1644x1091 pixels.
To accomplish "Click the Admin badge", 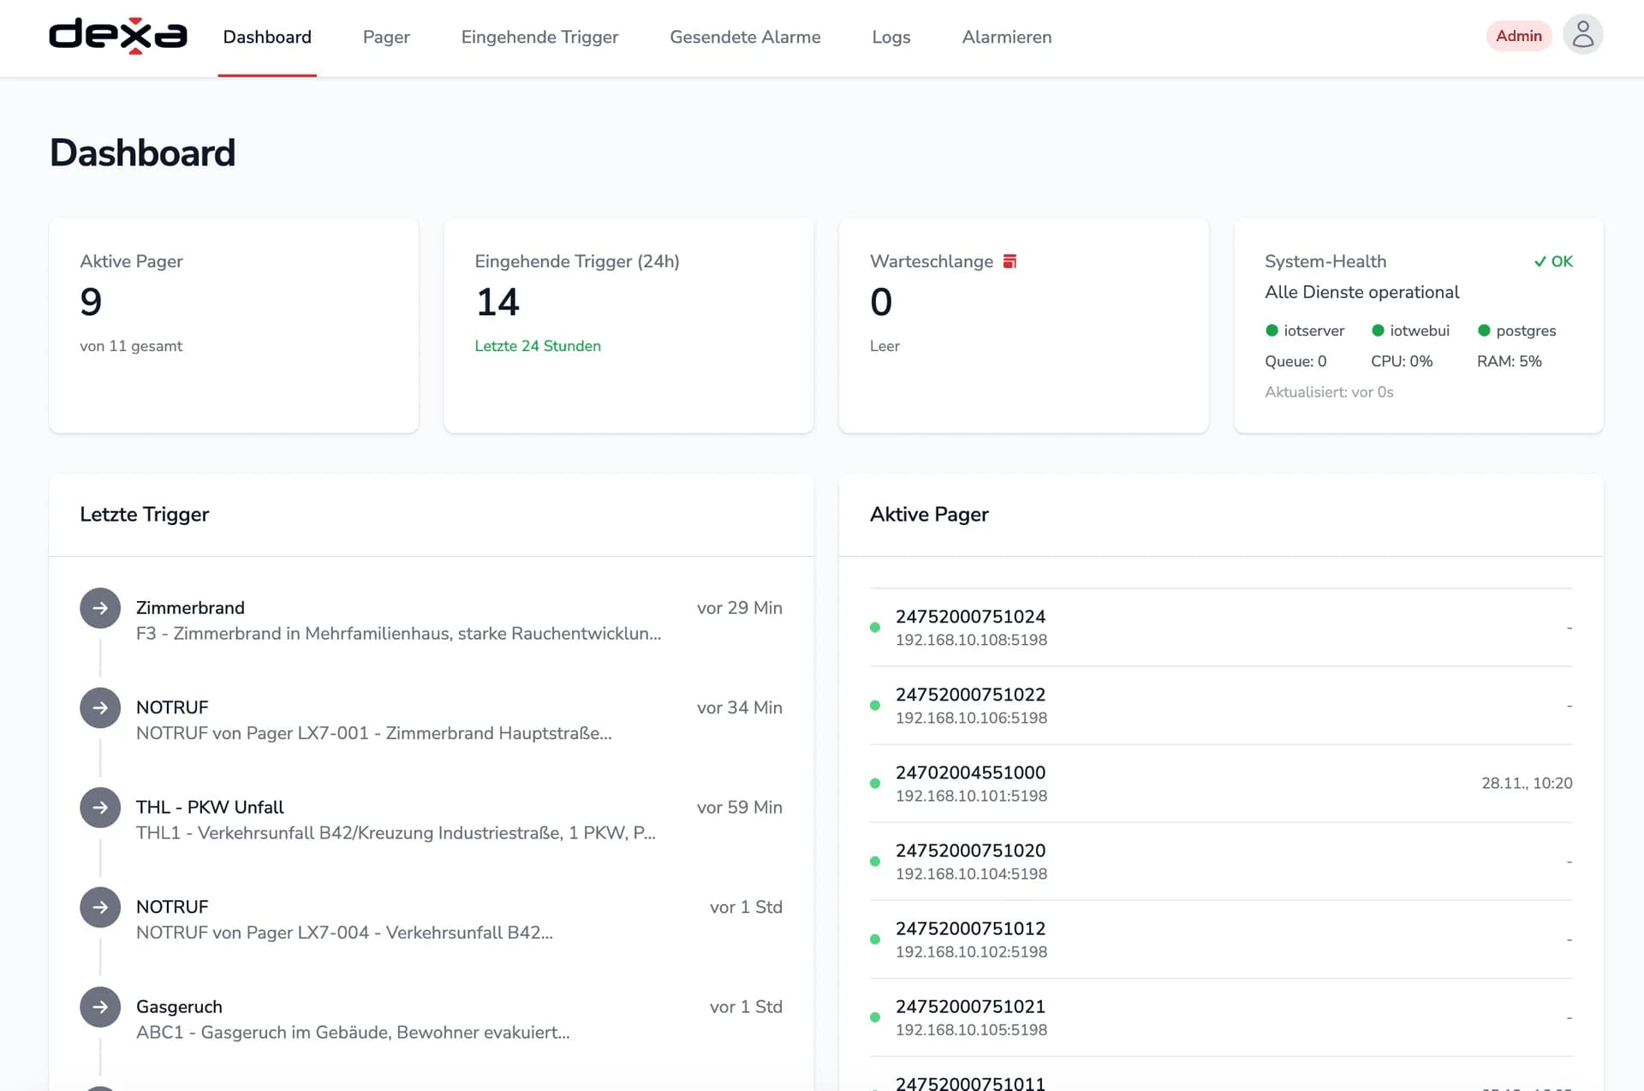I will click(x=1518, y=36).
